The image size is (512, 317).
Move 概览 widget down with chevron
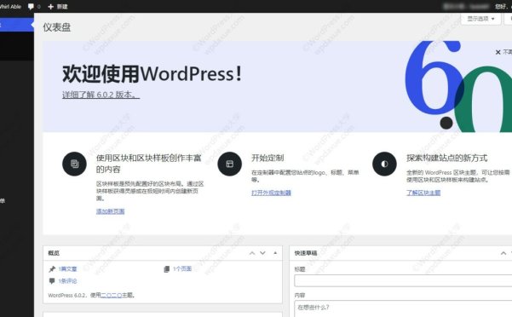262,253
